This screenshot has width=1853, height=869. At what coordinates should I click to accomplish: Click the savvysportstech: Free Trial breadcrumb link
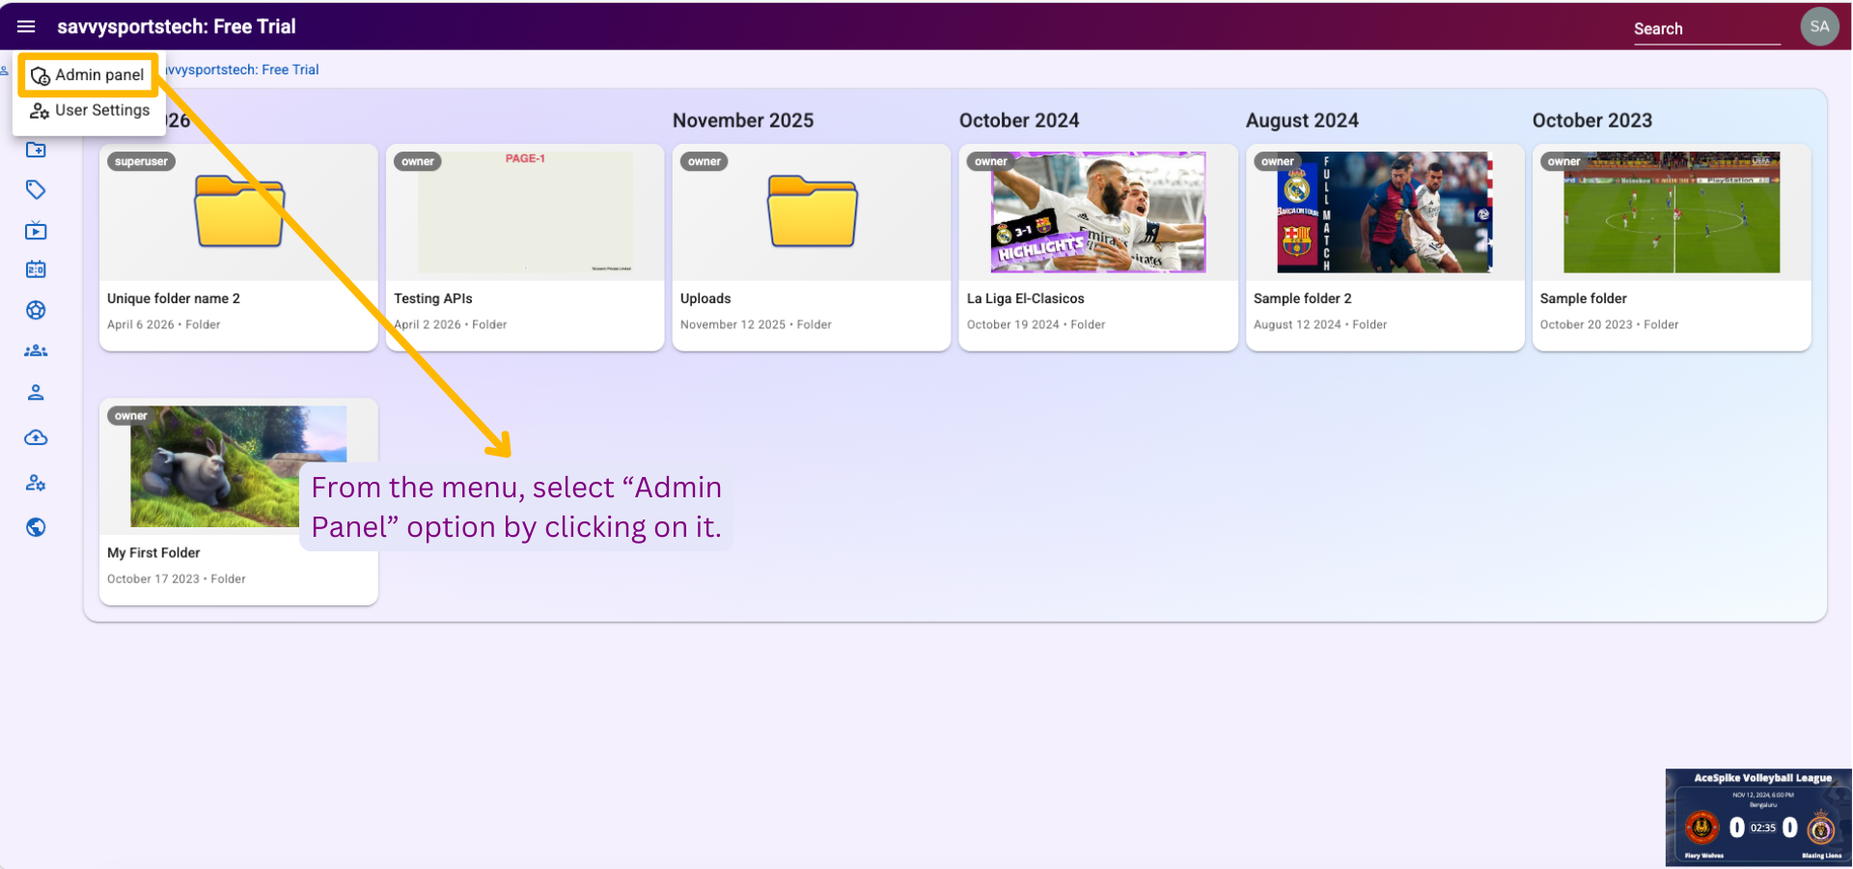click(241, 70)
